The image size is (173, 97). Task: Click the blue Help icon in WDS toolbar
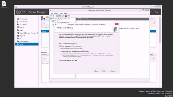[66, 16]
